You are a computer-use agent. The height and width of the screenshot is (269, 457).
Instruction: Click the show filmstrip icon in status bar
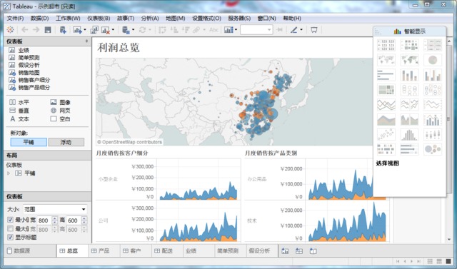(439, 261)
